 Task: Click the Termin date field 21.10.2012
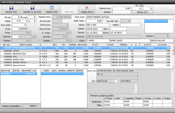point(94,33)
